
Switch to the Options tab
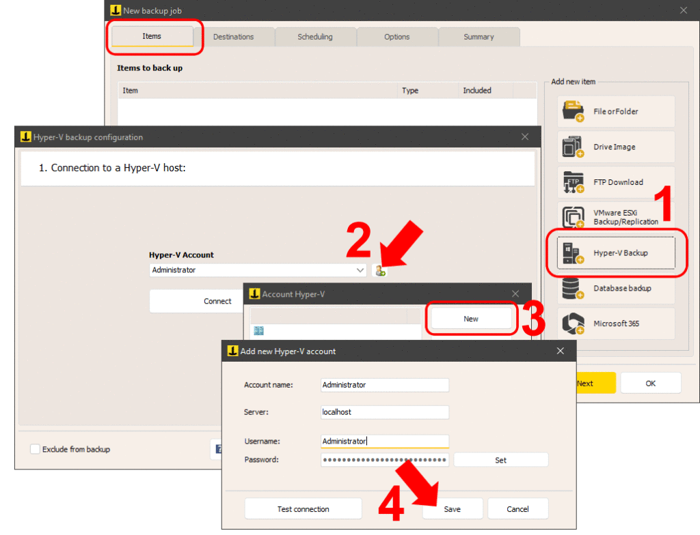[x=397, y=37]
